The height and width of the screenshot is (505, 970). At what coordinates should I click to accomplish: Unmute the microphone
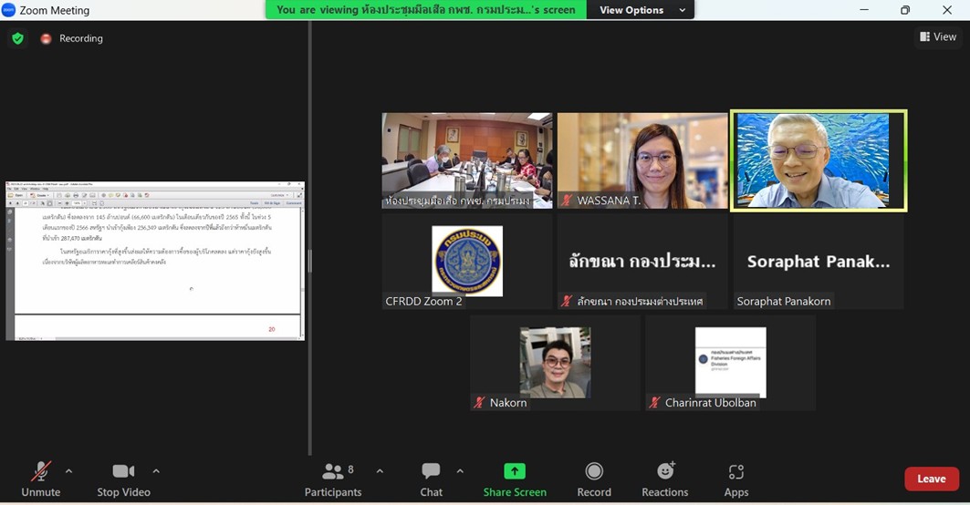(41, 479)
